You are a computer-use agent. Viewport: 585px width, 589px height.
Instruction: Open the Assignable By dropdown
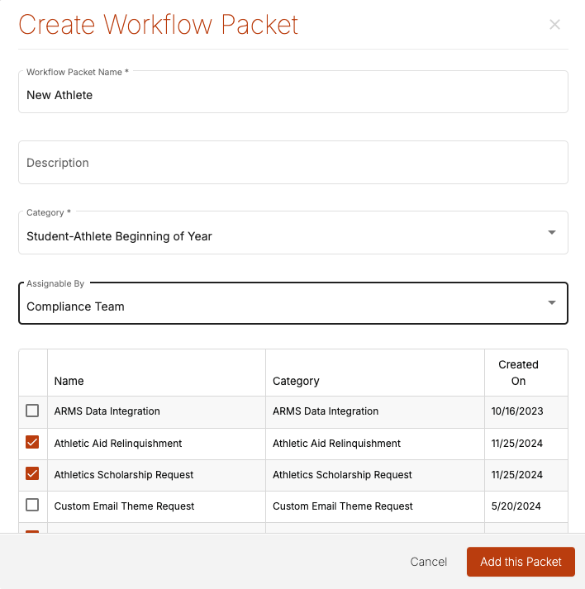(x=293, y=303)
